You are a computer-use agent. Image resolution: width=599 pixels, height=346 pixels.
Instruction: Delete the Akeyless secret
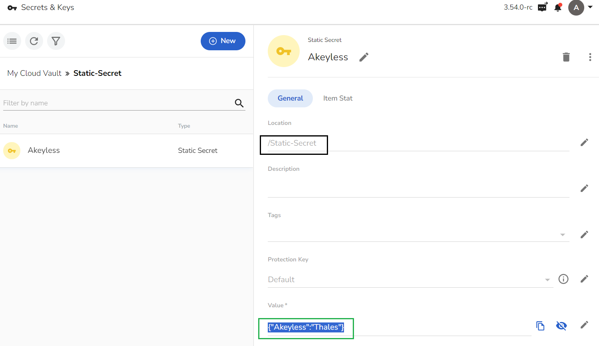click(566, 57)
